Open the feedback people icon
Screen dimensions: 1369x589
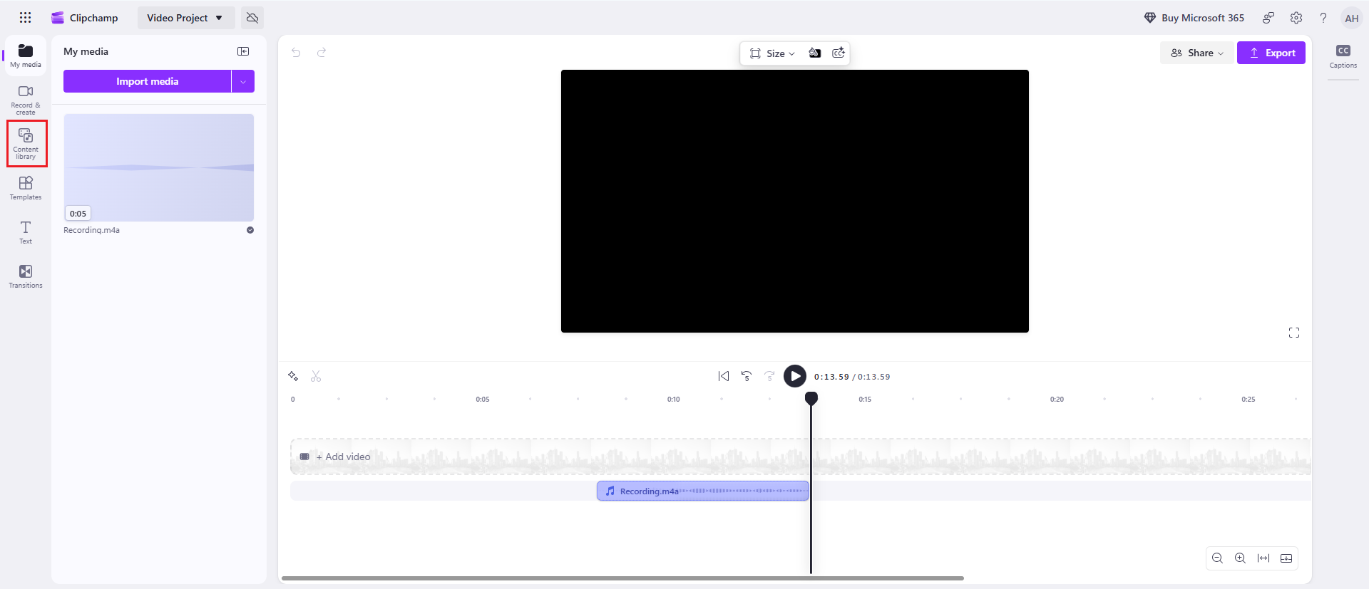pos(1268,18)
